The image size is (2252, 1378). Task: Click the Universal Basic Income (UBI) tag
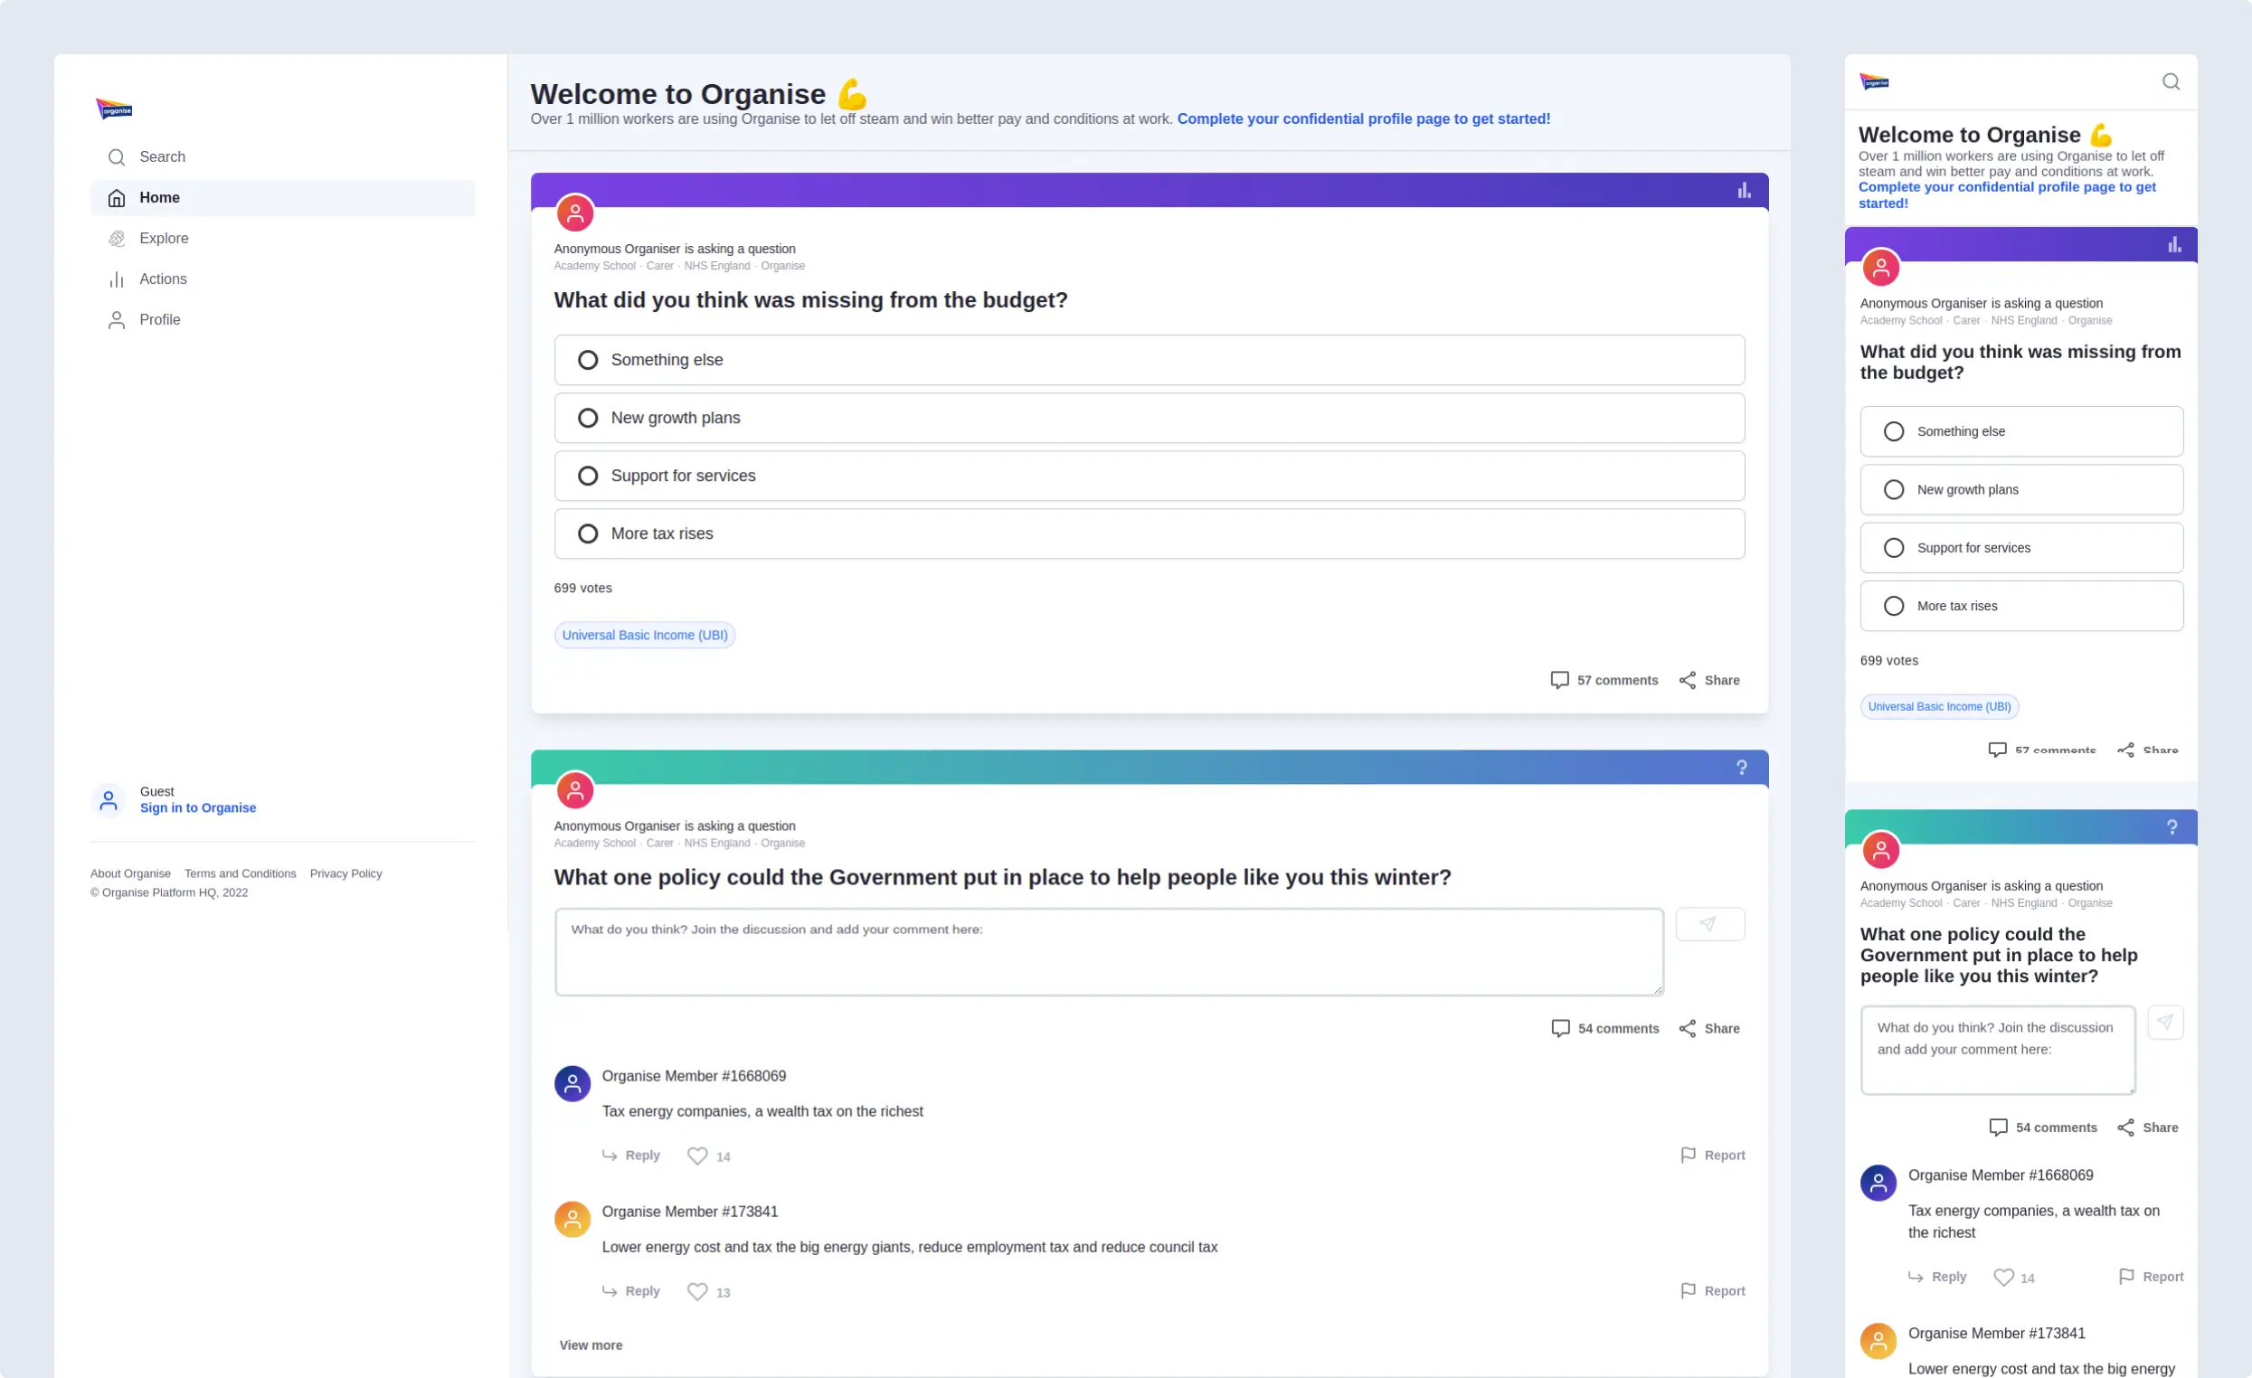(644, 634)
